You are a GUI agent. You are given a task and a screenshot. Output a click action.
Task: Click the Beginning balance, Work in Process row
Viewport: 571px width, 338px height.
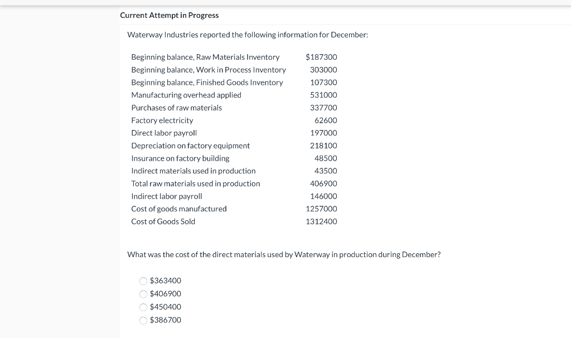pos(209,69)
